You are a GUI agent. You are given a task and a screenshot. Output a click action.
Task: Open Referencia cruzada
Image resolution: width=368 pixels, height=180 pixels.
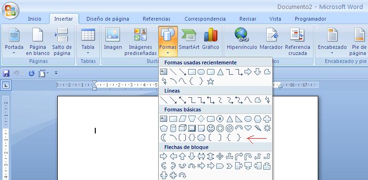click(x=298, y=41)
